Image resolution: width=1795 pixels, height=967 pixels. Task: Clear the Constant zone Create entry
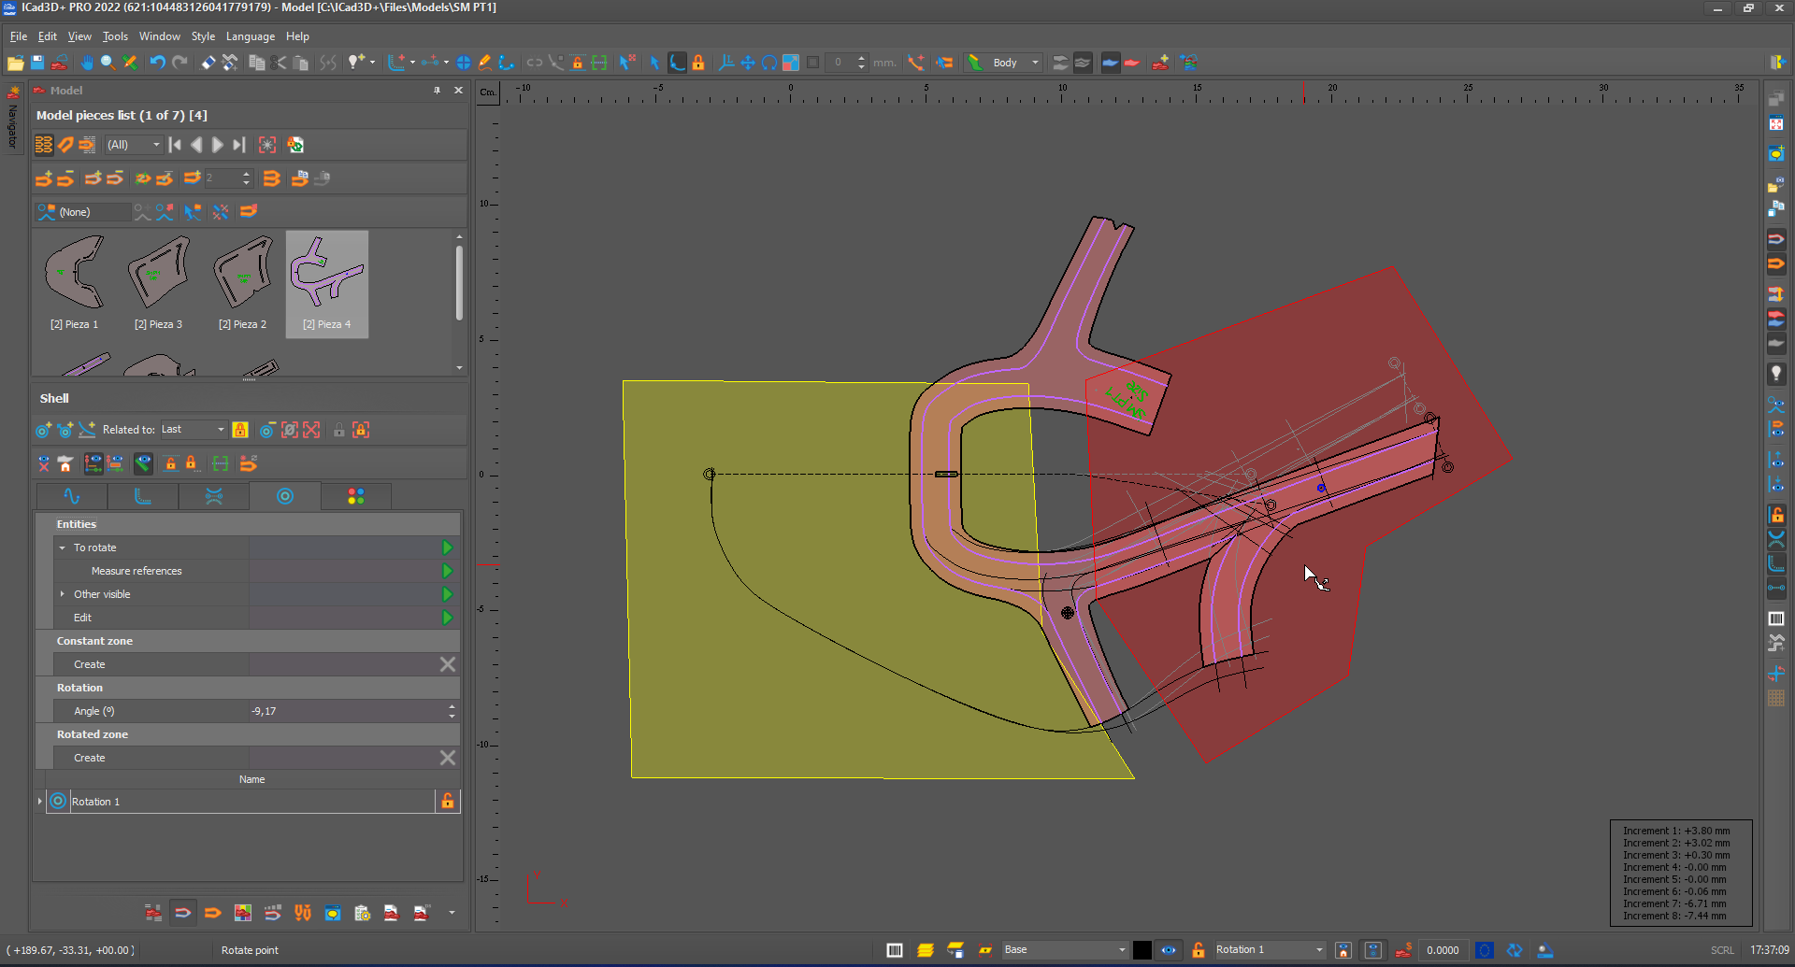pyautogui.click(x=448, y=664)
